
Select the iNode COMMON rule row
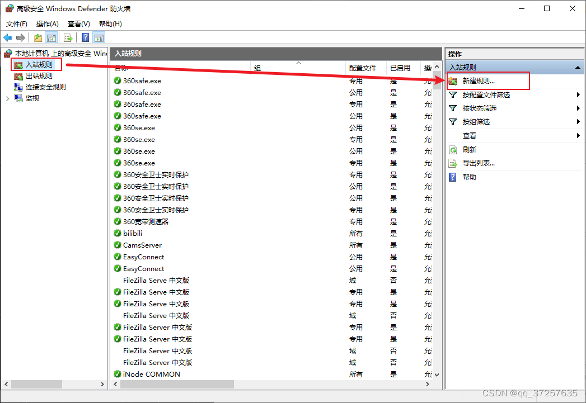tap(272, 374)
